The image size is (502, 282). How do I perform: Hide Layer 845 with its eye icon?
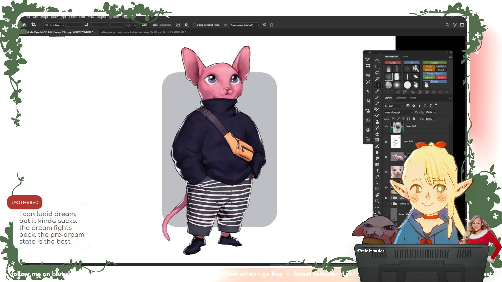tap(386, 126)
